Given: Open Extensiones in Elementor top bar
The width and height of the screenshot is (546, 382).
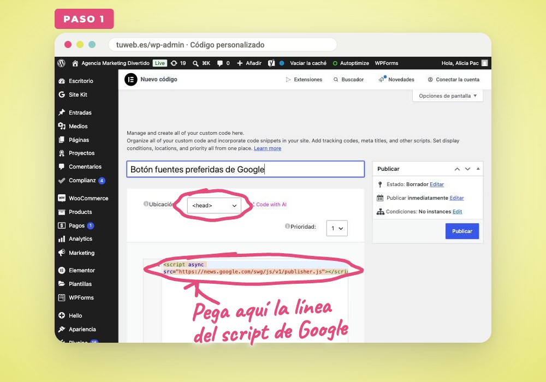Looking at the screenshot, I should click(x=304, y=80).
